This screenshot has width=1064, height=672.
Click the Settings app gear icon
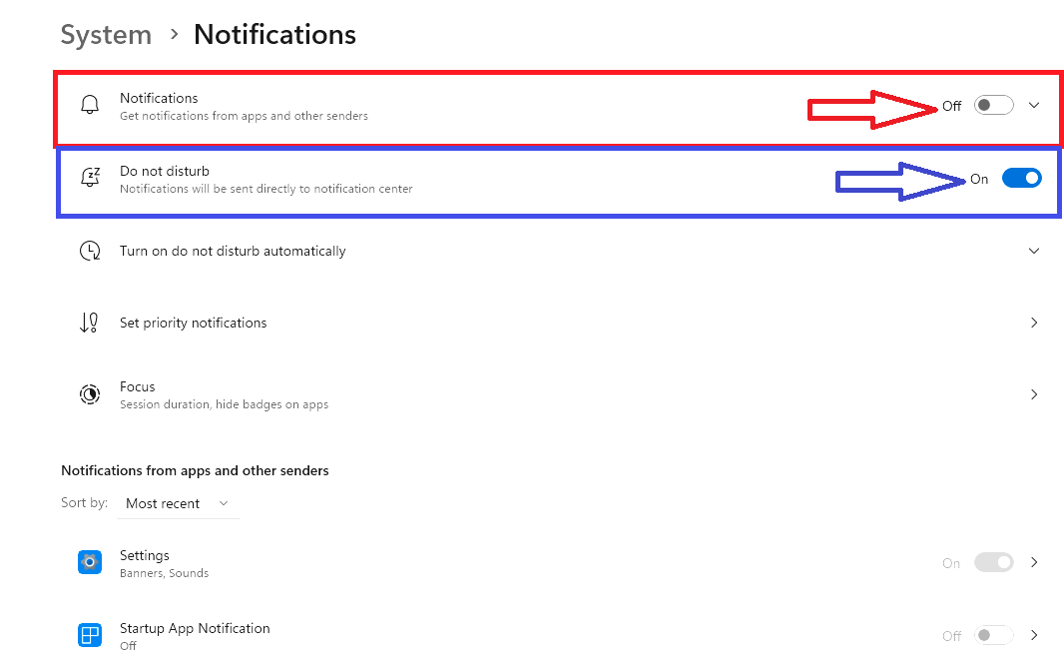coord(90,563)
